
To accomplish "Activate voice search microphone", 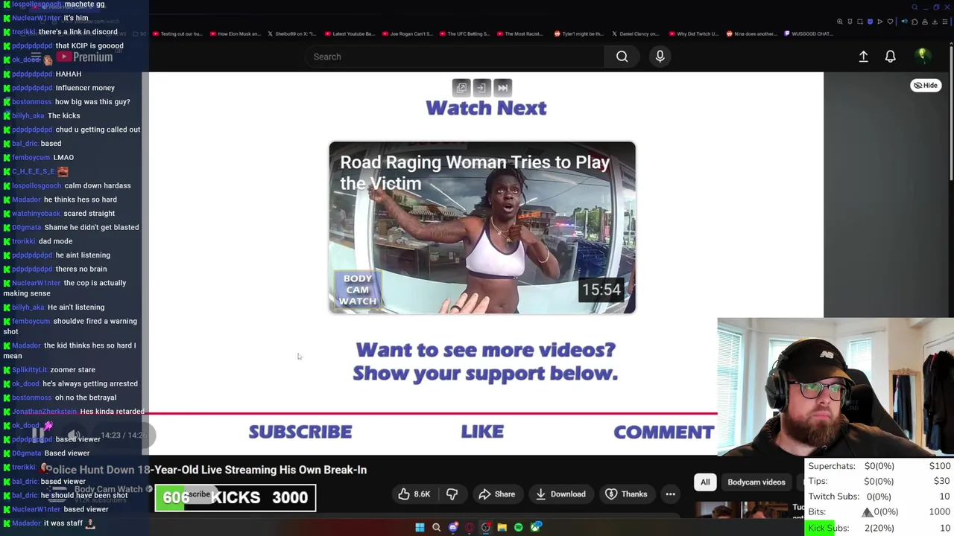I will (x=660, y=57).
